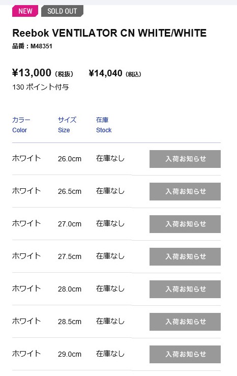Click restock notification button for 29.0cm
237x376 pixels.
(185, 355)
